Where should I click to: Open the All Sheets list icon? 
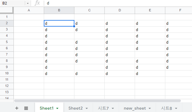[26, 108]
